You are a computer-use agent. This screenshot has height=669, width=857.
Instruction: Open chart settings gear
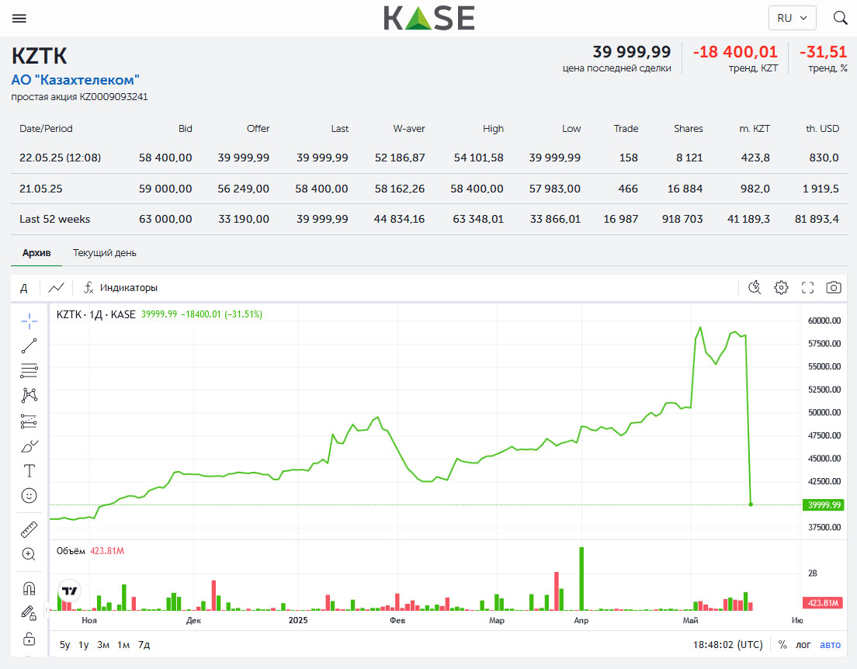[x=782, y=287]
